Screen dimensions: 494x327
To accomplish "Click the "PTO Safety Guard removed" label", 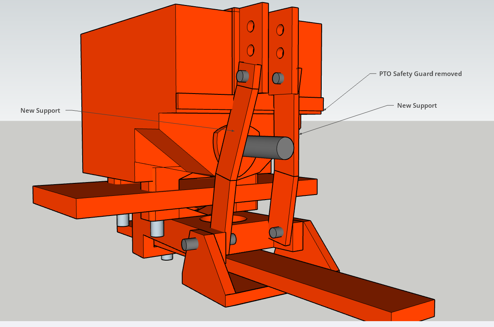I will [x=420, y=74].
